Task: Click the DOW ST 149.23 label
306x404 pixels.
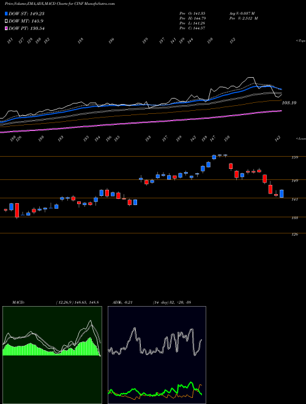Action: point(26,13)
